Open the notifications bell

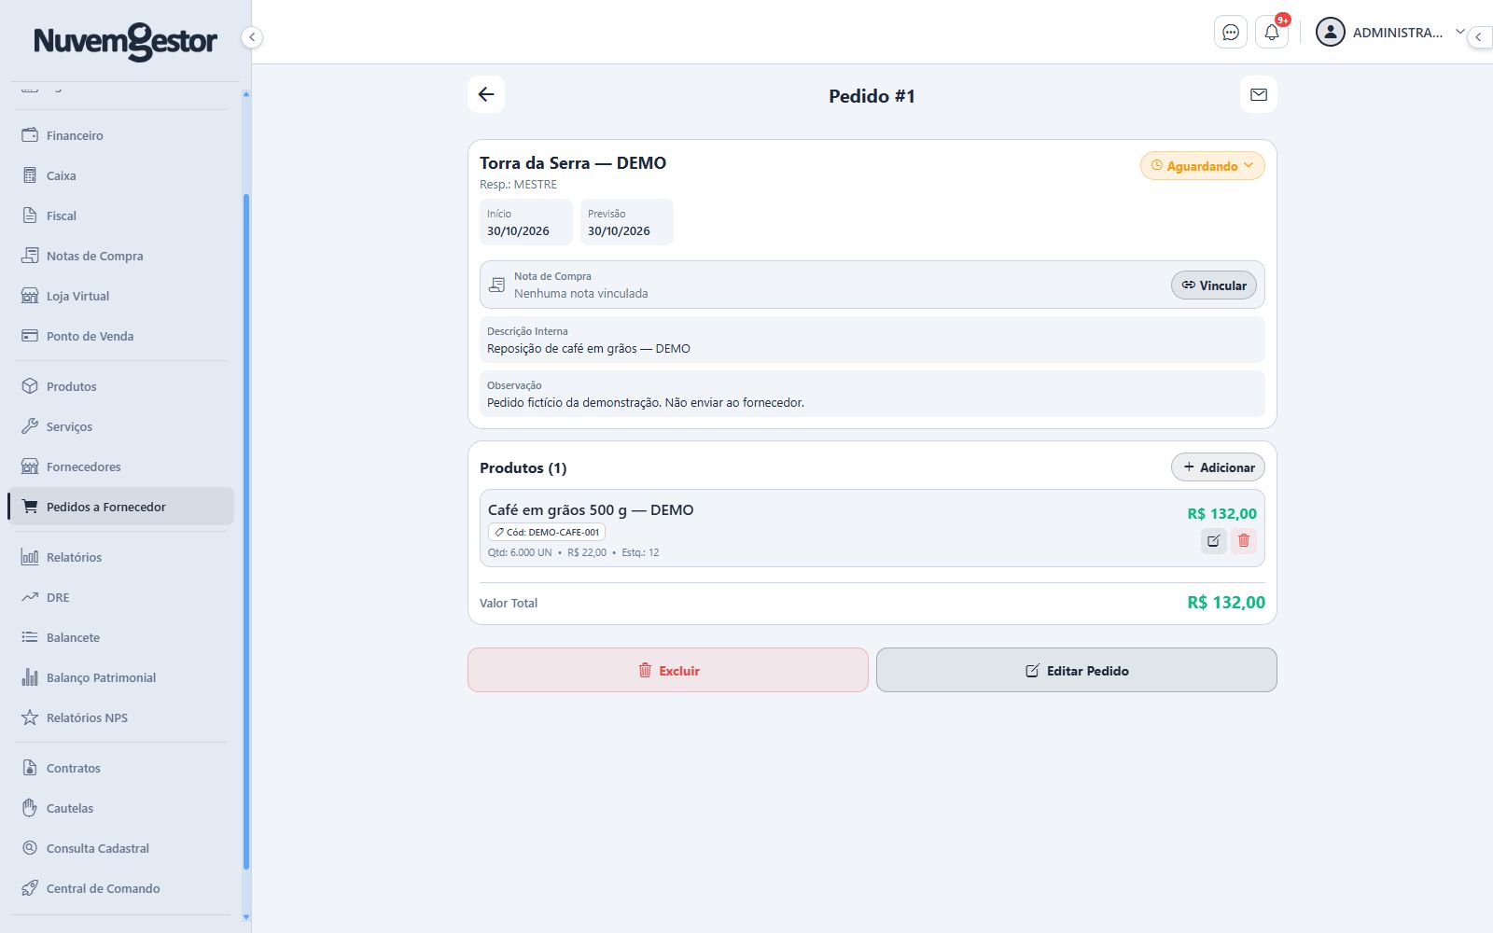point(1272,33)
